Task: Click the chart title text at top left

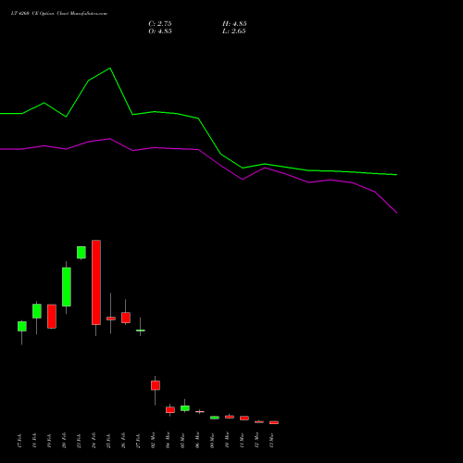Action: (x=59, y=14)
